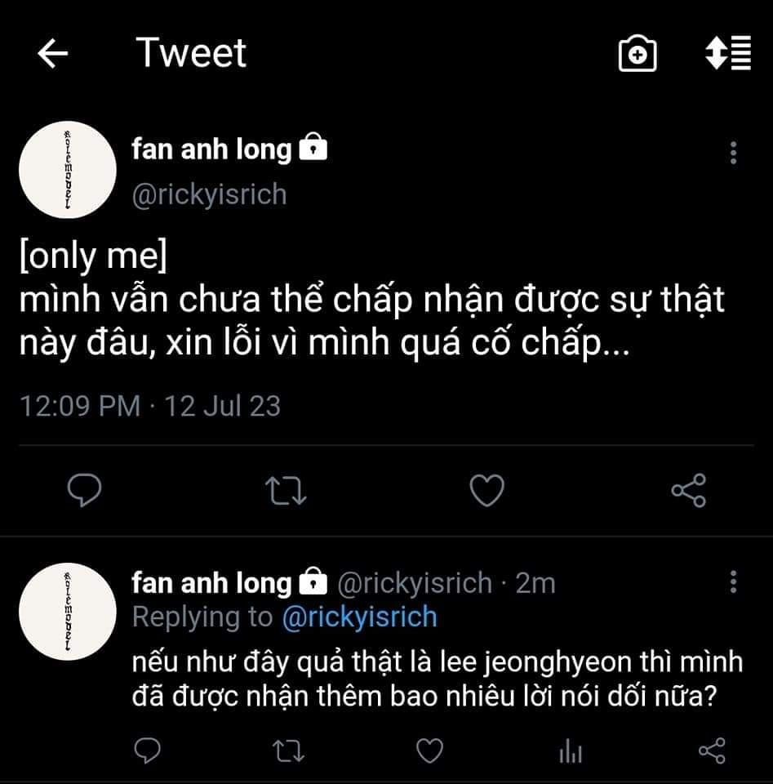Open main tweet three-dot menu
Viewport: 773px width, 784px height.
[x=733, y=153]
